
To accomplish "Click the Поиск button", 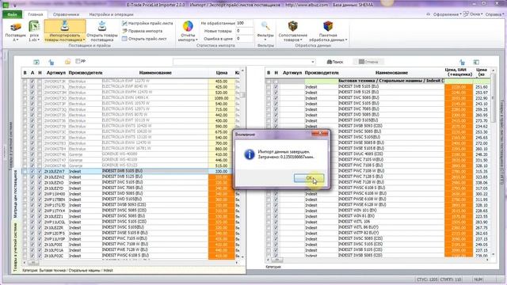I will click(335, 62).
